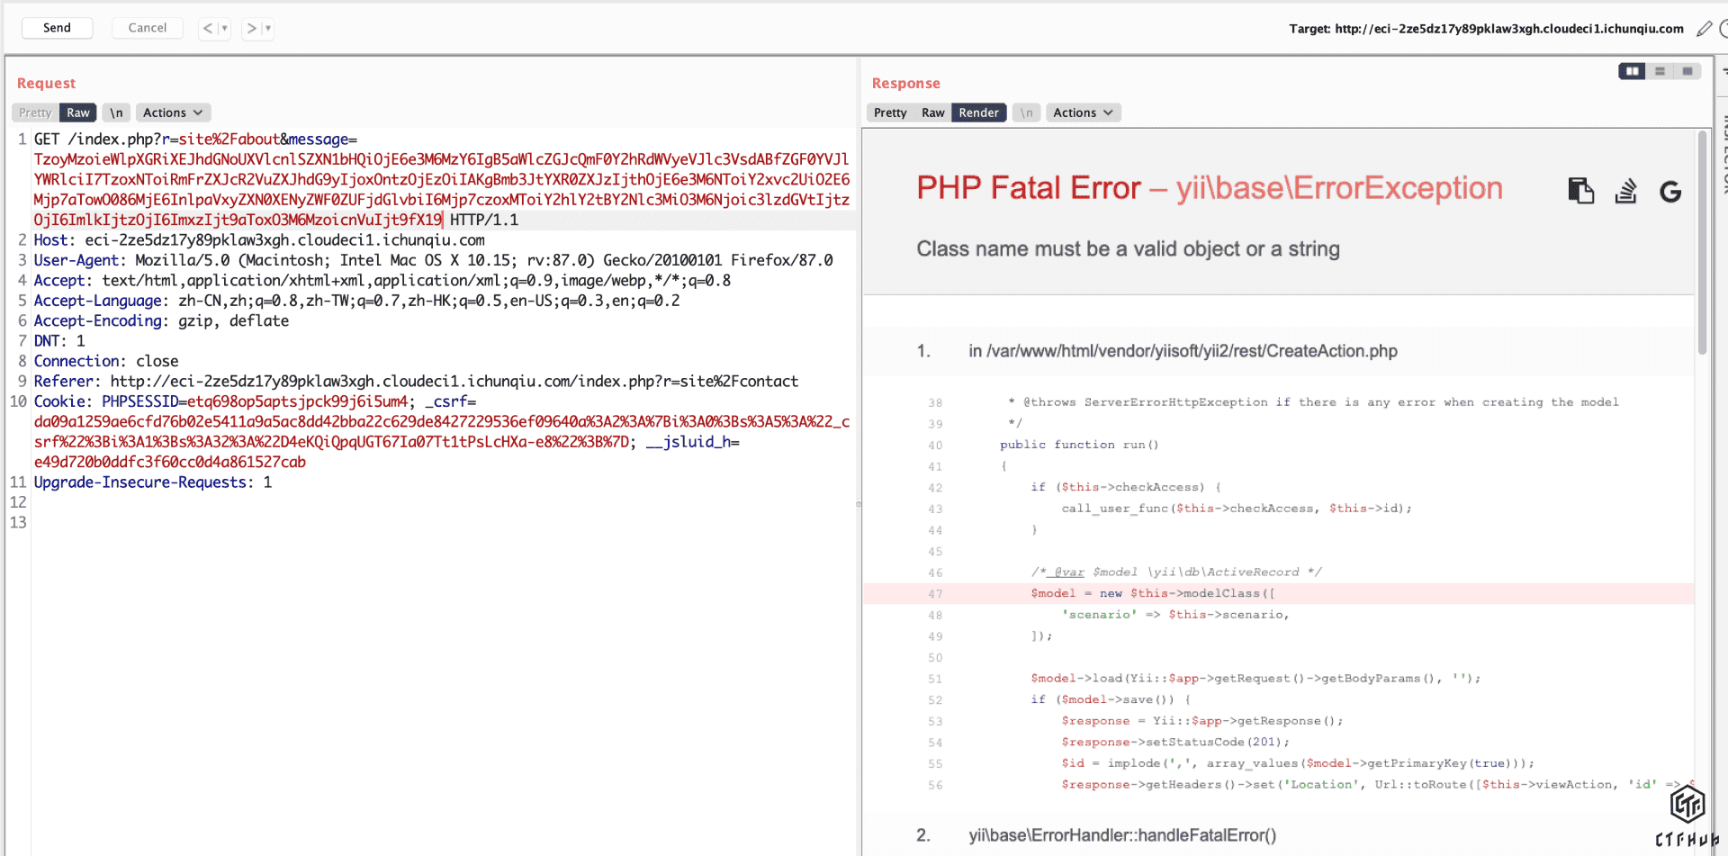Select the Response Render tab
This screenshot has height=856, width=1728.
point(978,113)
